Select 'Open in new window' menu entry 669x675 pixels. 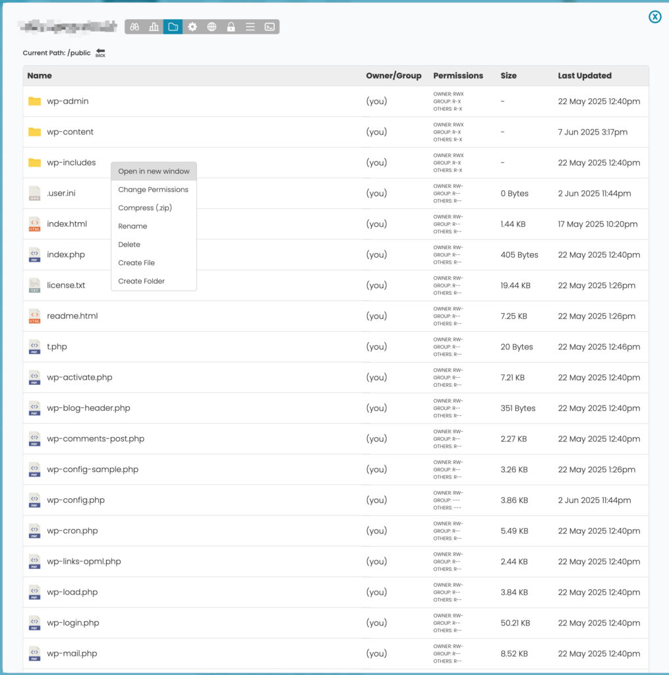[154, 171]
